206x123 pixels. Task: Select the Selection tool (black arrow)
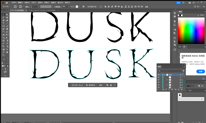click(4, 15)
